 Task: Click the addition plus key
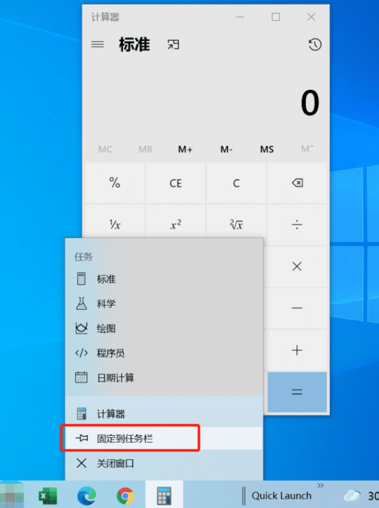pyautogui.click(x=297, y=350)
